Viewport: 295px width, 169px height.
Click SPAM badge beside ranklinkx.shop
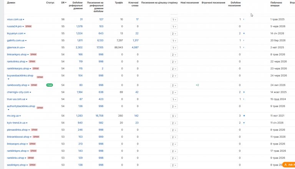tap(31, 158)
